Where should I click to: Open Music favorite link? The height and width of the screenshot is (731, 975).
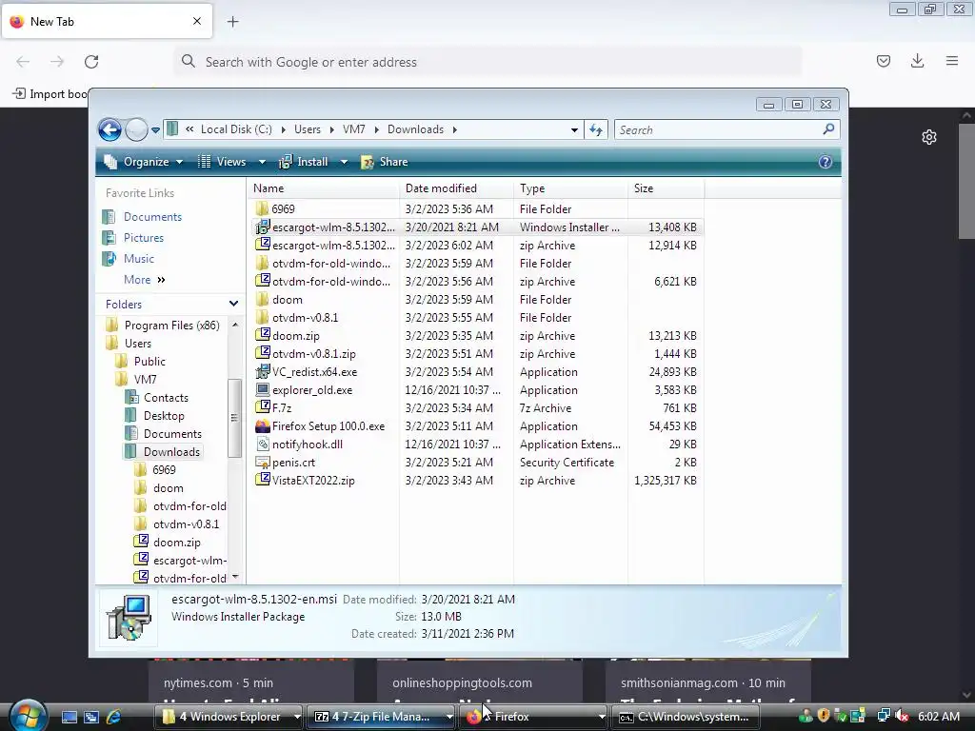(139, 259)
